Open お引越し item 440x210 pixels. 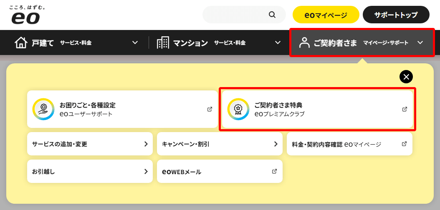tap(90, 171)
